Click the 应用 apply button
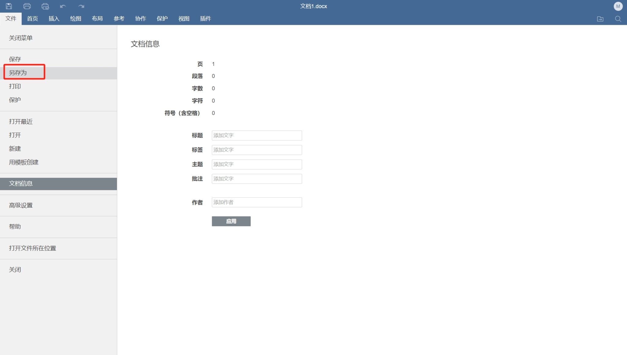Viewport: 627px width, 355px height. (231, 221)
